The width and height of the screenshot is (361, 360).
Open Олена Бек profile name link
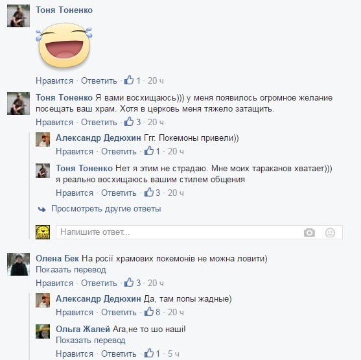(57, 258)
